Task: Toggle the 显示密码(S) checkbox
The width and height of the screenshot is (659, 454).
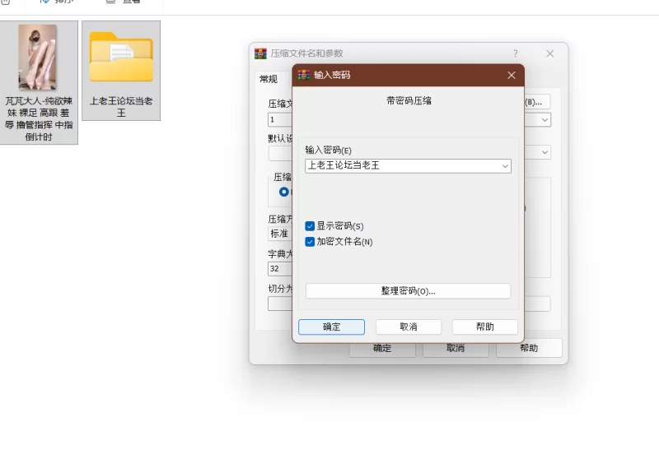Action: 310,226
